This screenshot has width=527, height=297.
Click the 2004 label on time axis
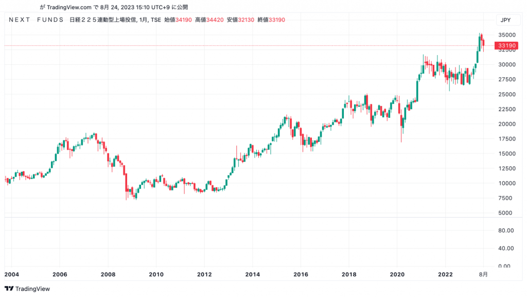[x=12, y=274]
